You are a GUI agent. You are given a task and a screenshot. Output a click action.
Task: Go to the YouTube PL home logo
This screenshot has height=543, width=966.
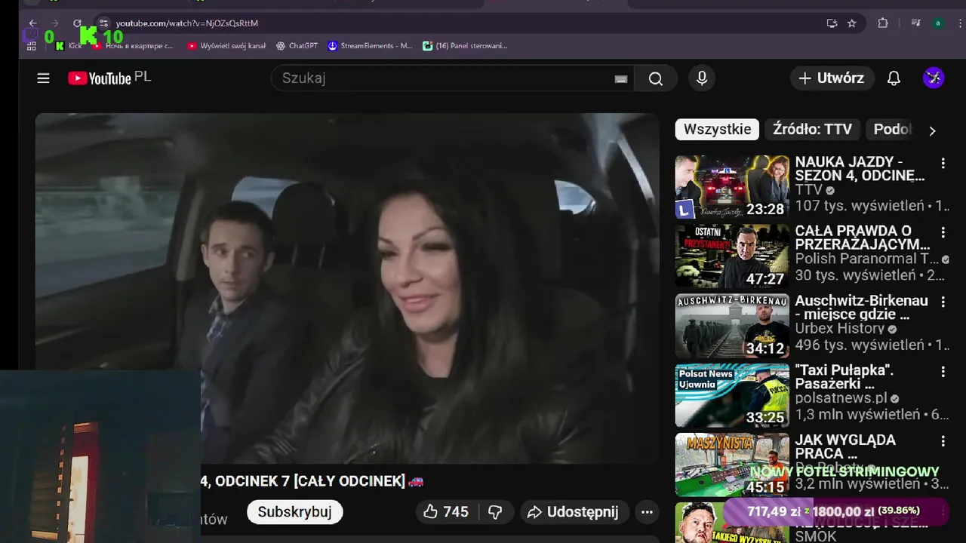click(x=109, y=78)
